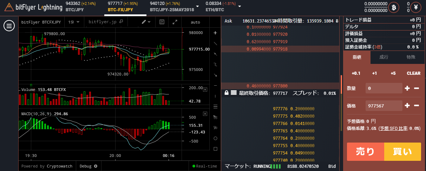Viewport: 426px width, 171px height.
Task: Decrease price with minus button
Action: point(417,105)
